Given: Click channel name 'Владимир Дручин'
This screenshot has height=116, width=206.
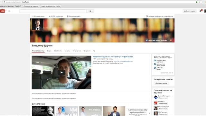Looking at the screenshot, I should 42,46.
